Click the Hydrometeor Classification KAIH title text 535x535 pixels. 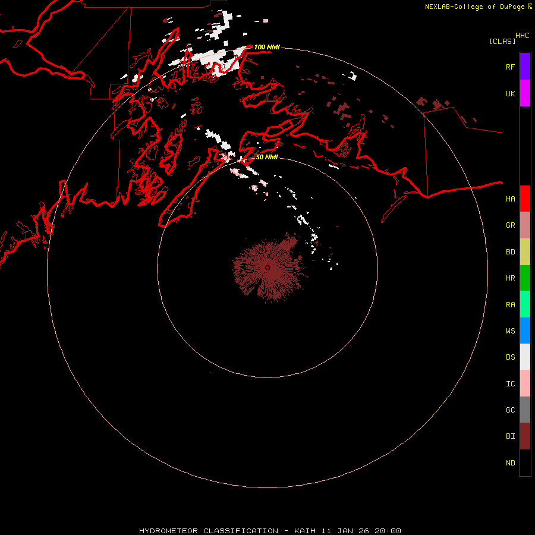coord(270,531)
